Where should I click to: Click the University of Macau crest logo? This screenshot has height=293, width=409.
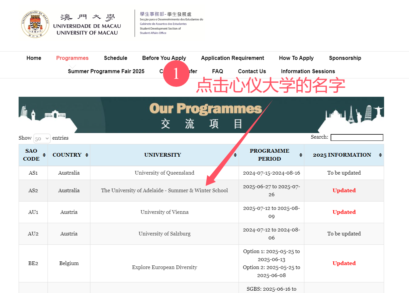[x=35, y=24]
